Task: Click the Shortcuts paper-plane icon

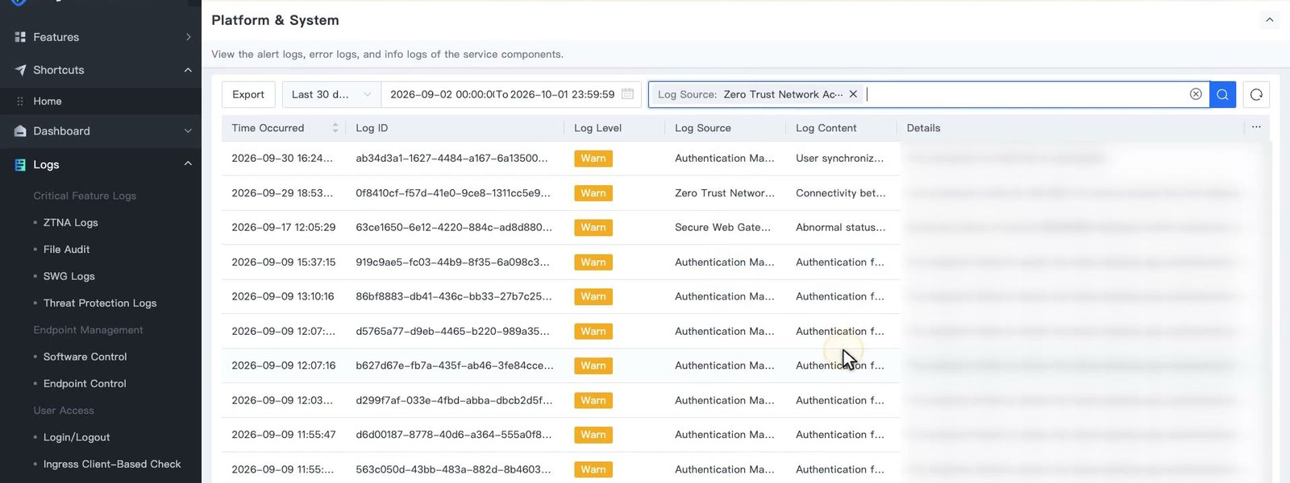Action: (x=20, y=70)
